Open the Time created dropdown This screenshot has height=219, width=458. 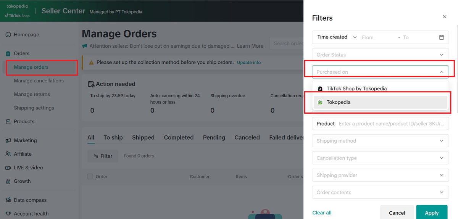[x=337, y=37]
